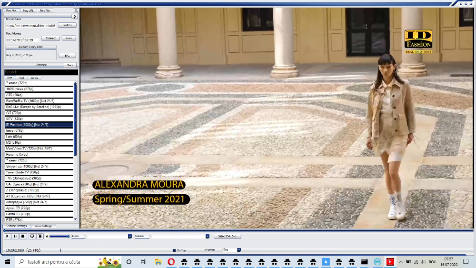Open File Explorer from the taskbar

pos(158,262)
